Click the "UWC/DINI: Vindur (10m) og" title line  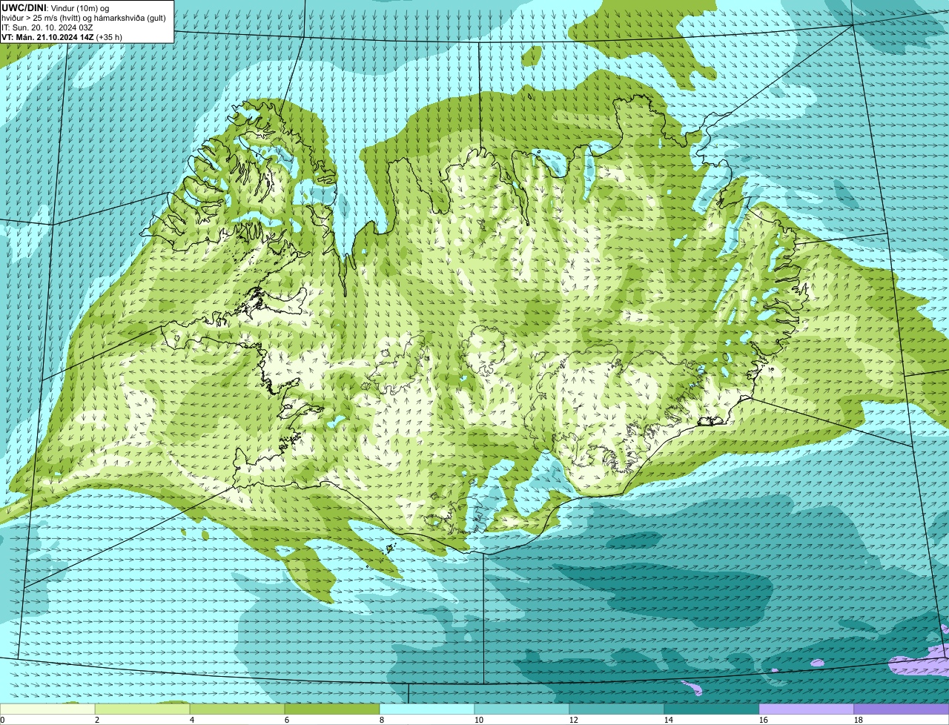[x=56, y=7]
